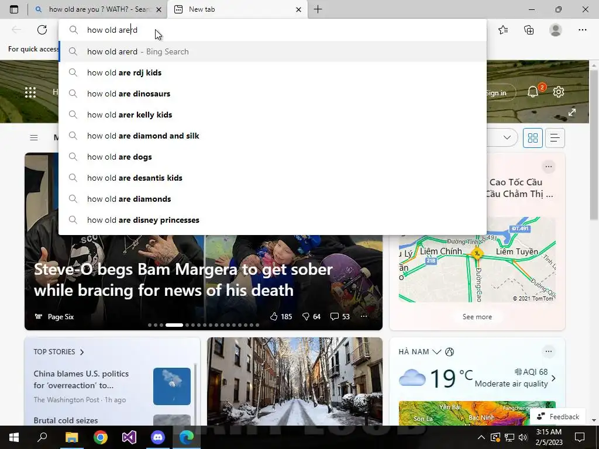
Task: Open the tab actions menu icon
Action: (14, 9)
